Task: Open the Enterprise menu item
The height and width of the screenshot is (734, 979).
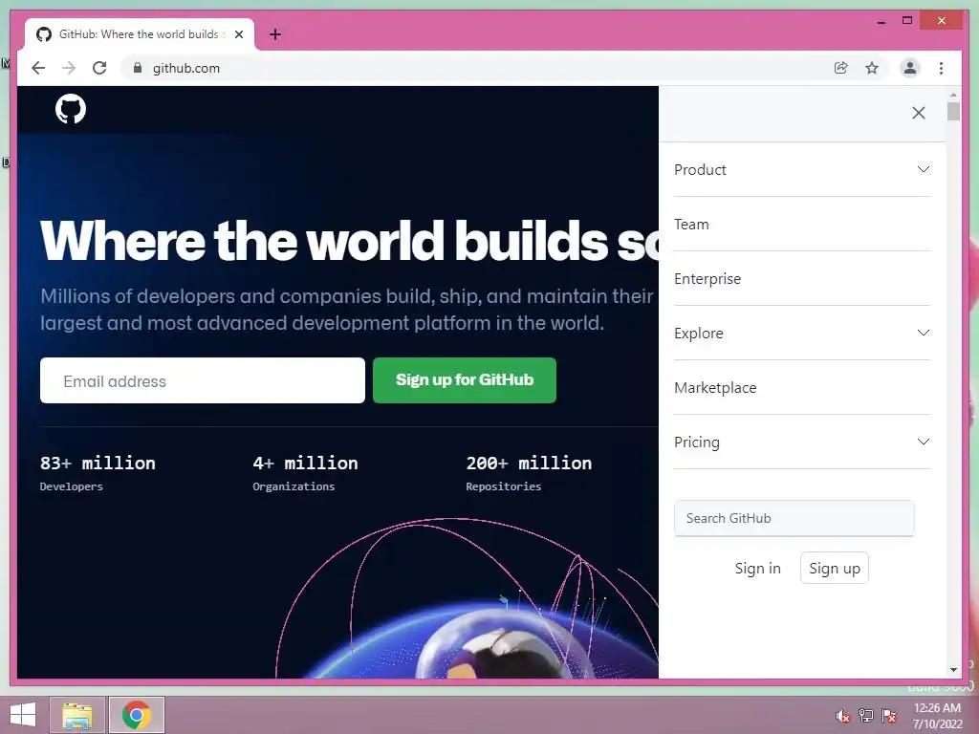Action: coord(802,278)
